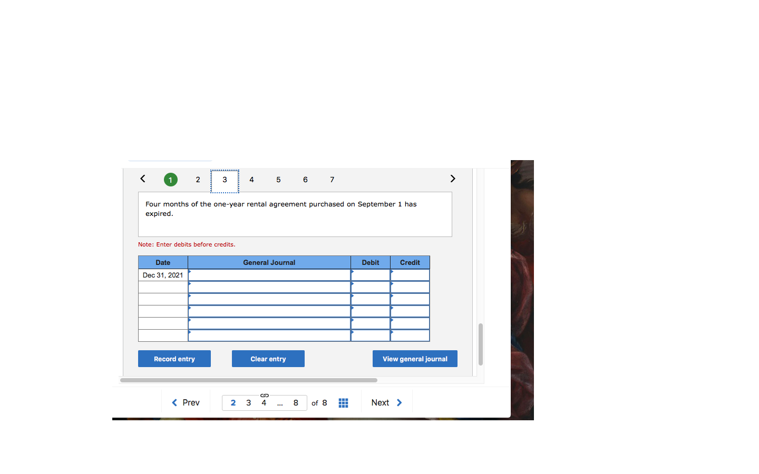Navigate forward using the right chevron arrow
Viewport: 759px width, 474px height.
[x=452, y=179]
